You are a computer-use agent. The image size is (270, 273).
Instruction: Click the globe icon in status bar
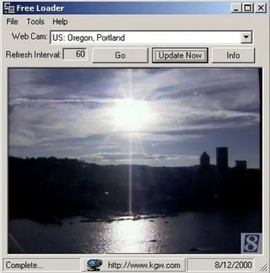tap(94, 265)
